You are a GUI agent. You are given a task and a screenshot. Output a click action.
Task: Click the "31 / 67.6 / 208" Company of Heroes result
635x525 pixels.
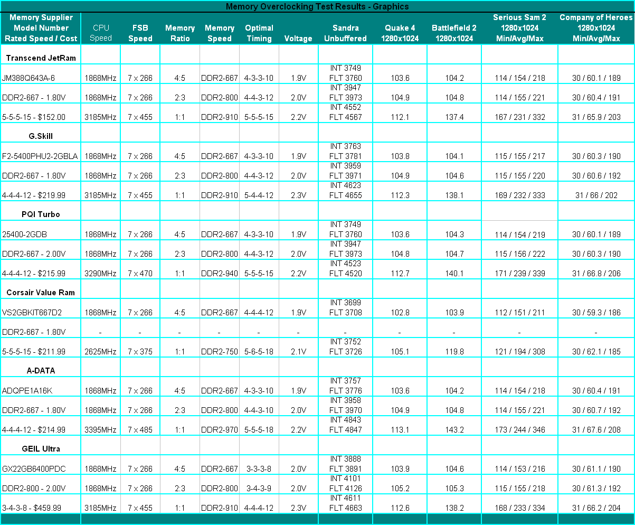tap(596, 429)
